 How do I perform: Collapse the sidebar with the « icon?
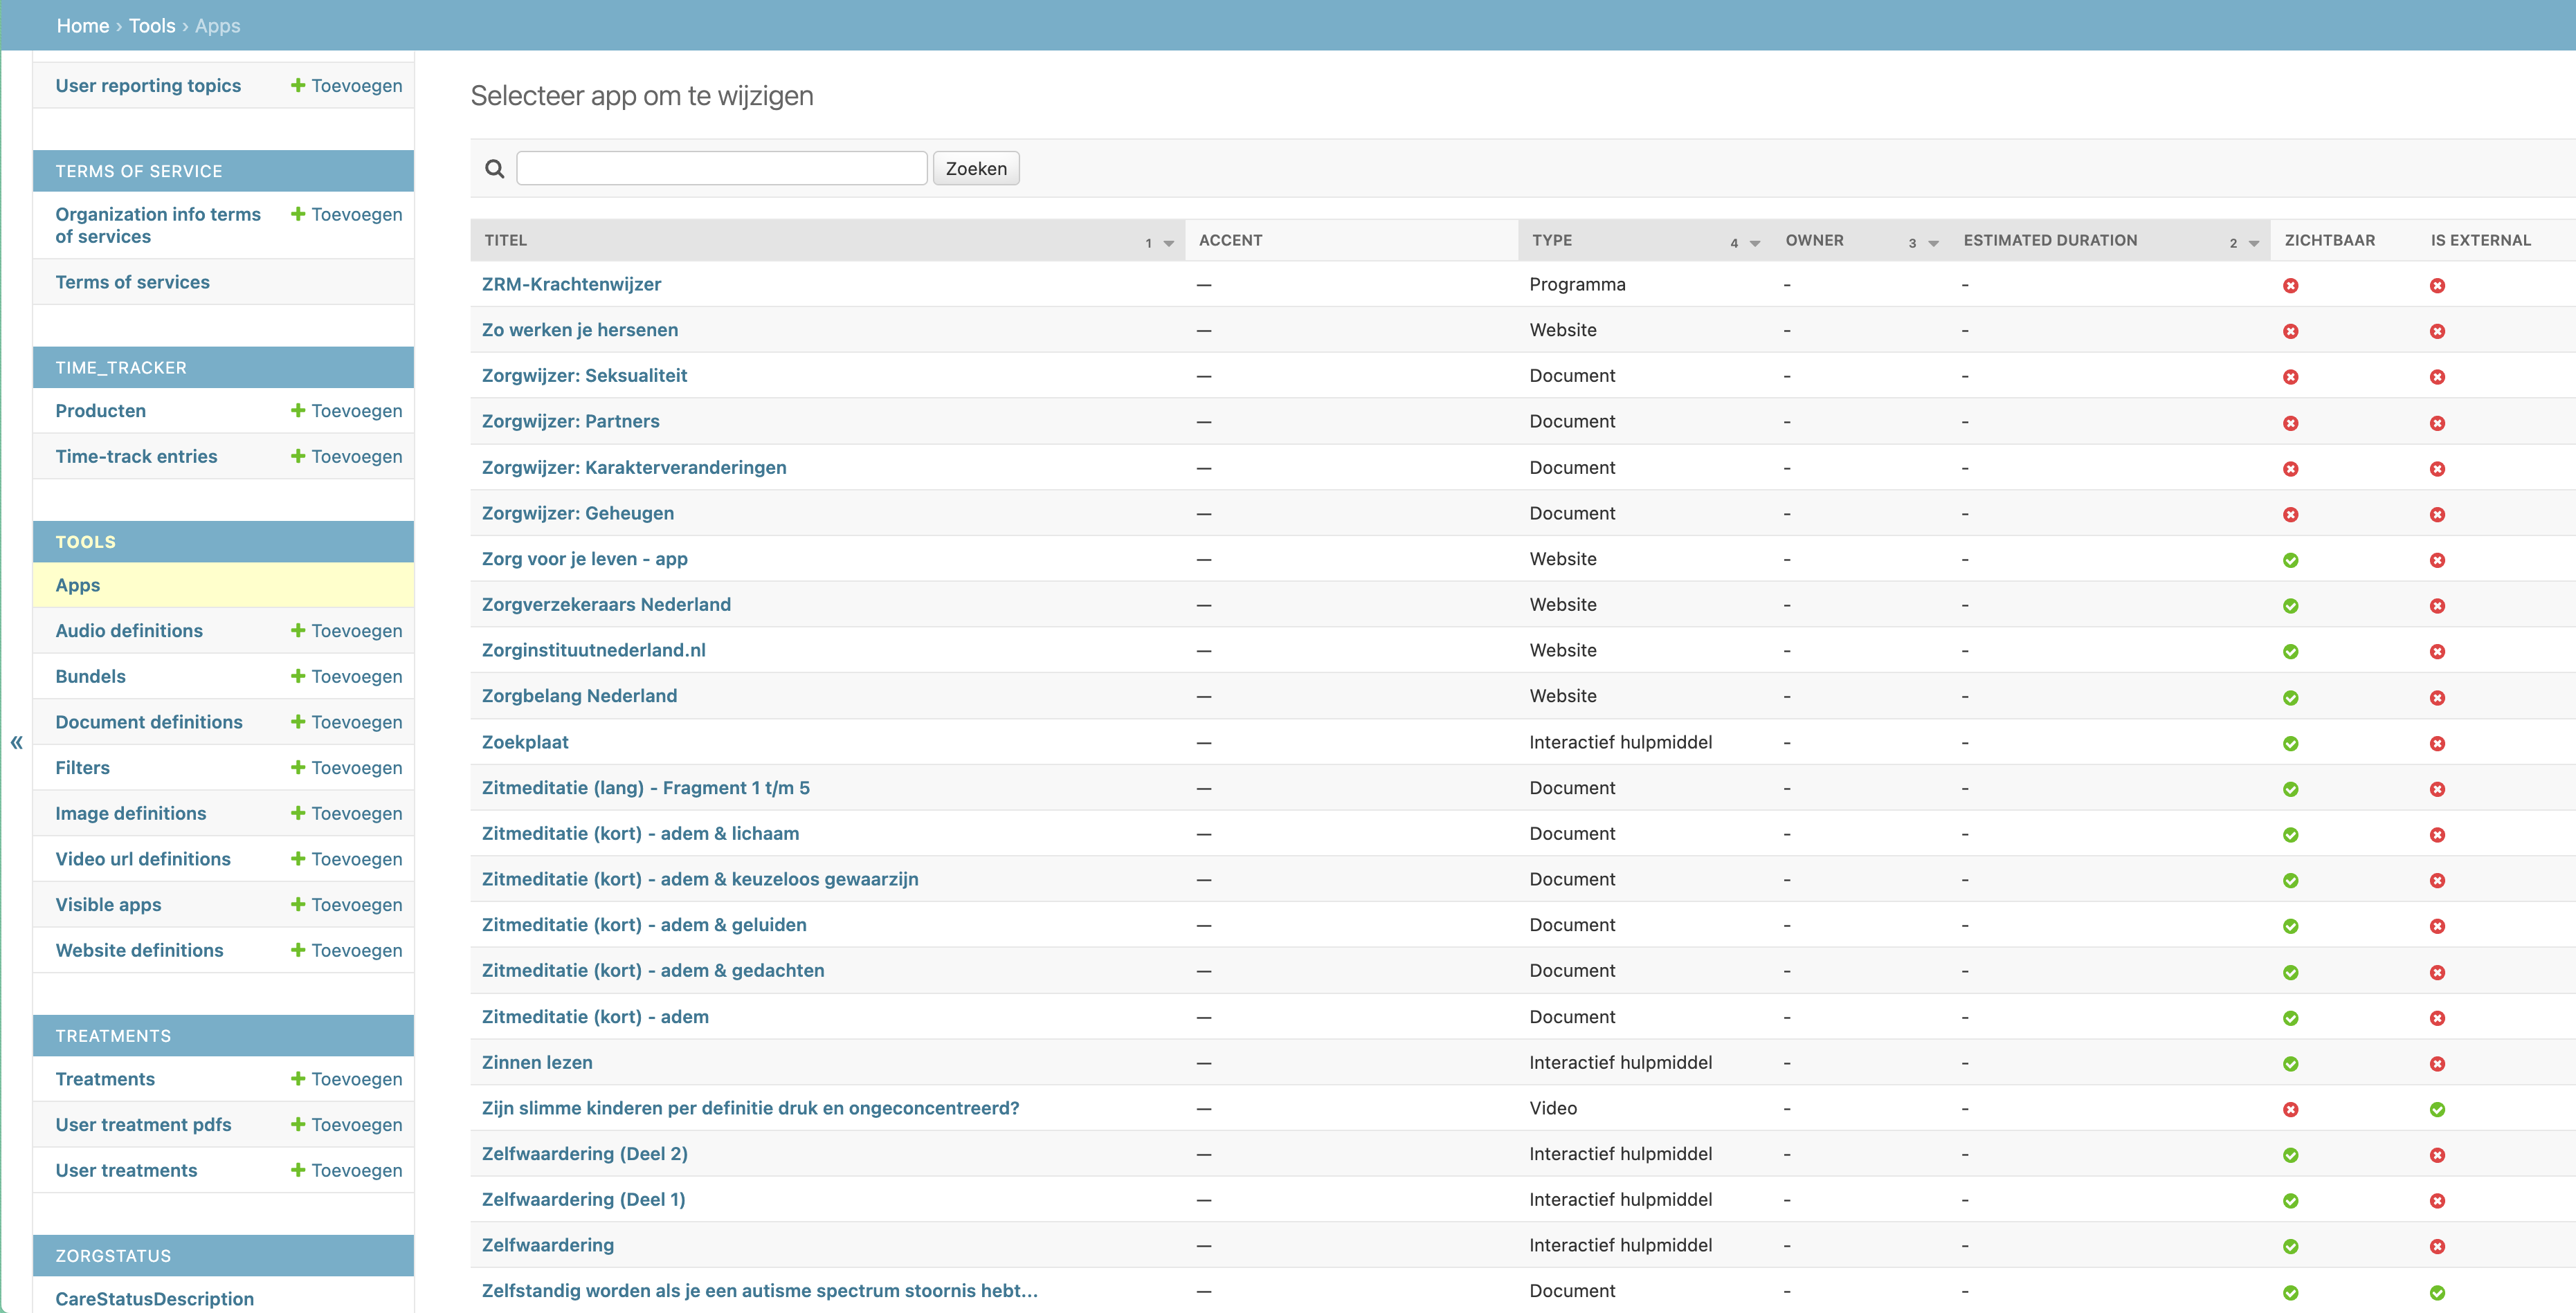coord(16,742)
